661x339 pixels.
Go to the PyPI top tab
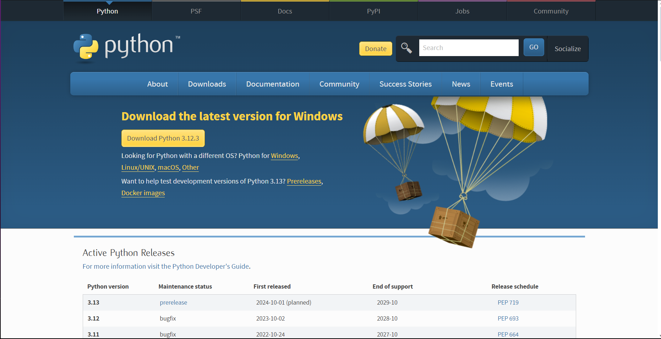coord(373,11)
